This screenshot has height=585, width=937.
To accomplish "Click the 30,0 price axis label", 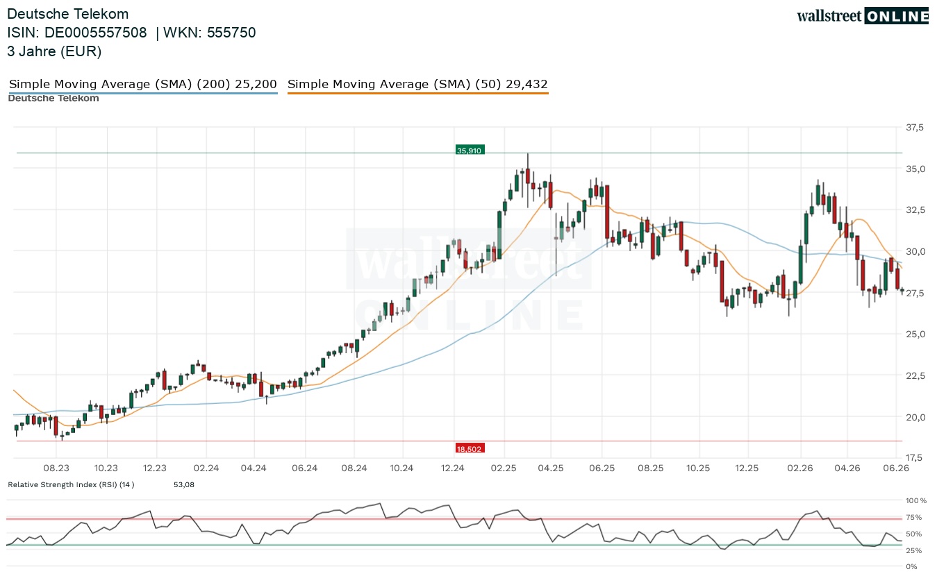I will point(915,251).
